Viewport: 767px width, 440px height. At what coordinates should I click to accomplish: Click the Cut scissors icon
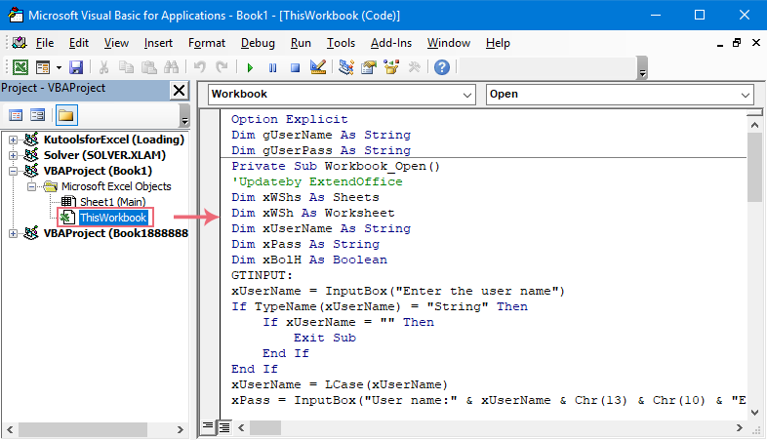(x=103, y=67)
